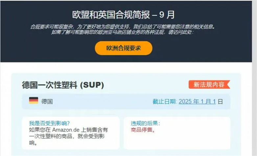Click the orange 欧洲合规要求 button
This screenshot has height=156, width=257.
click(124, 48)
